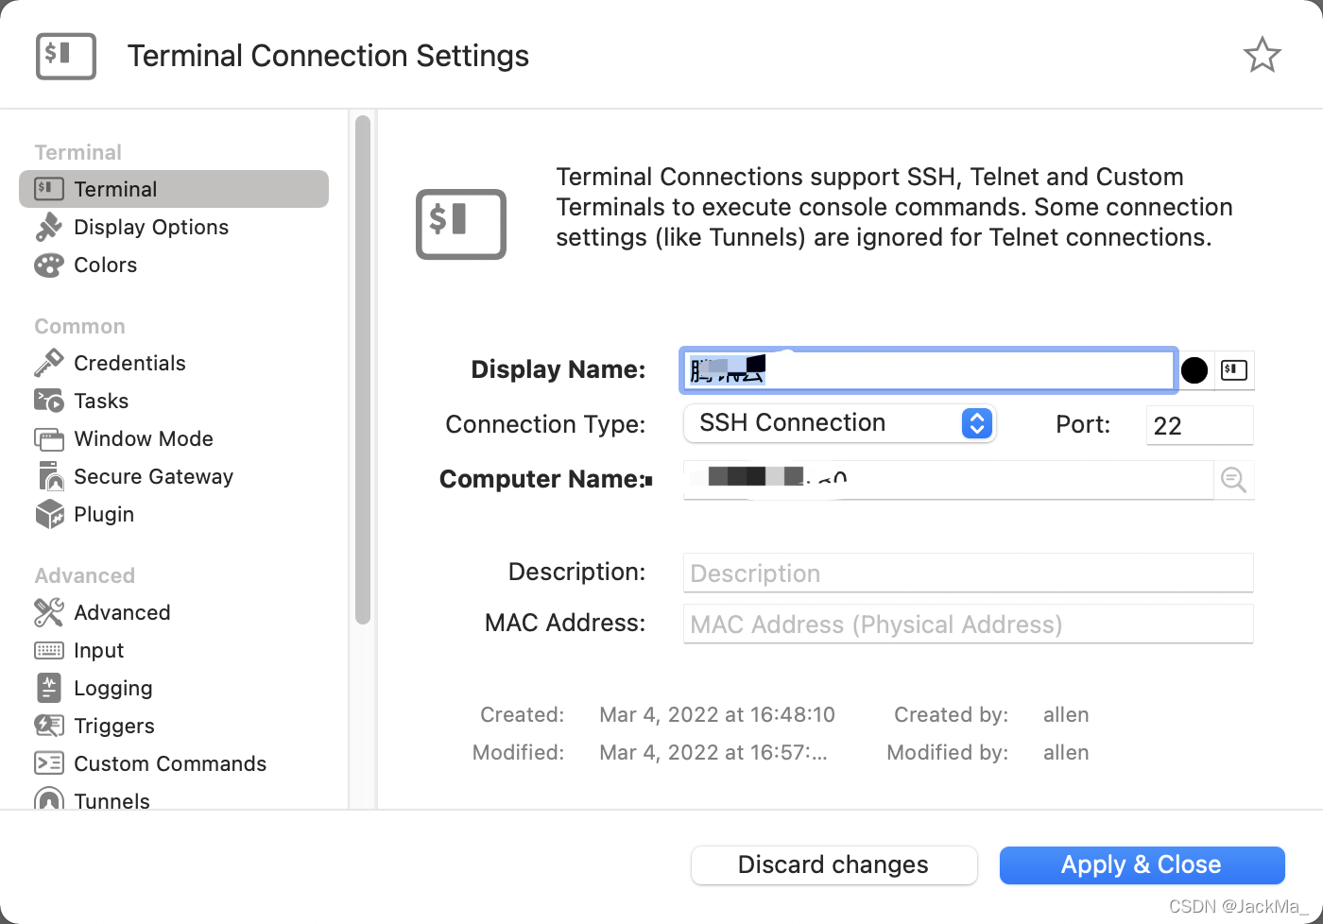
Task: Click the favorite star icon
Action: [x=1262, y=56]
